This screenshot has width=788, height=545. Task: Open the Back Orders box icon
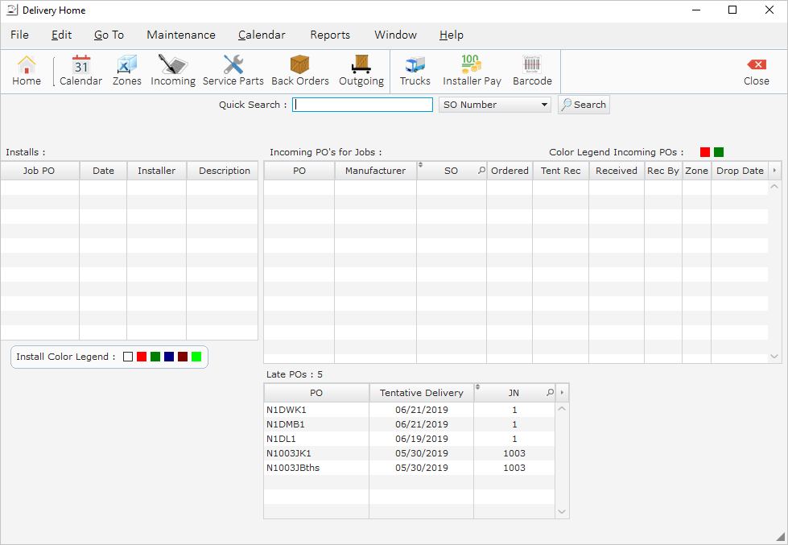click(x=299, y=70)
